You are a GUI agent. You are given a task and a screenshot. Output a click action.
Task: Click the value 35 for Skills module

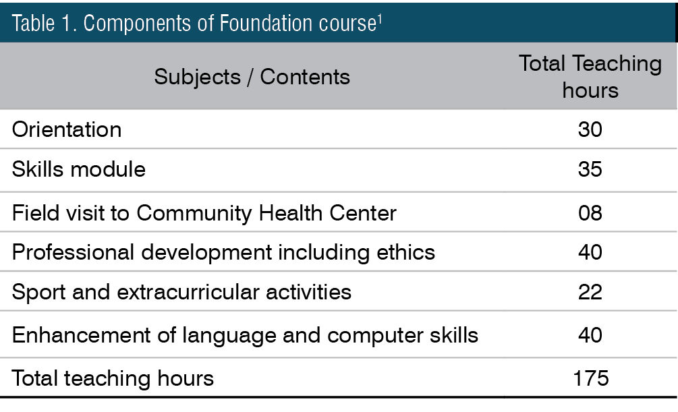590,169
